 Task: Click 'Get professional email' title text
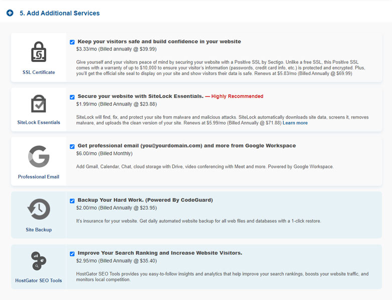[187, 145]
